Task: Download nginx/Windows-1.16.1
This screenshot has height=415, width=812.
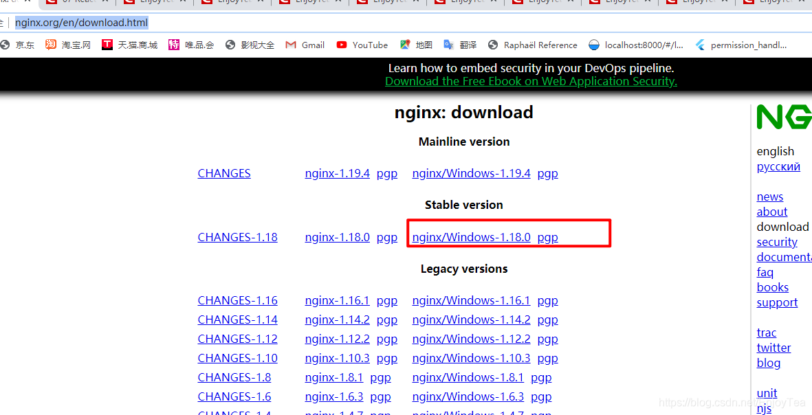Action: pyautogui.click(x=471, y=300)
